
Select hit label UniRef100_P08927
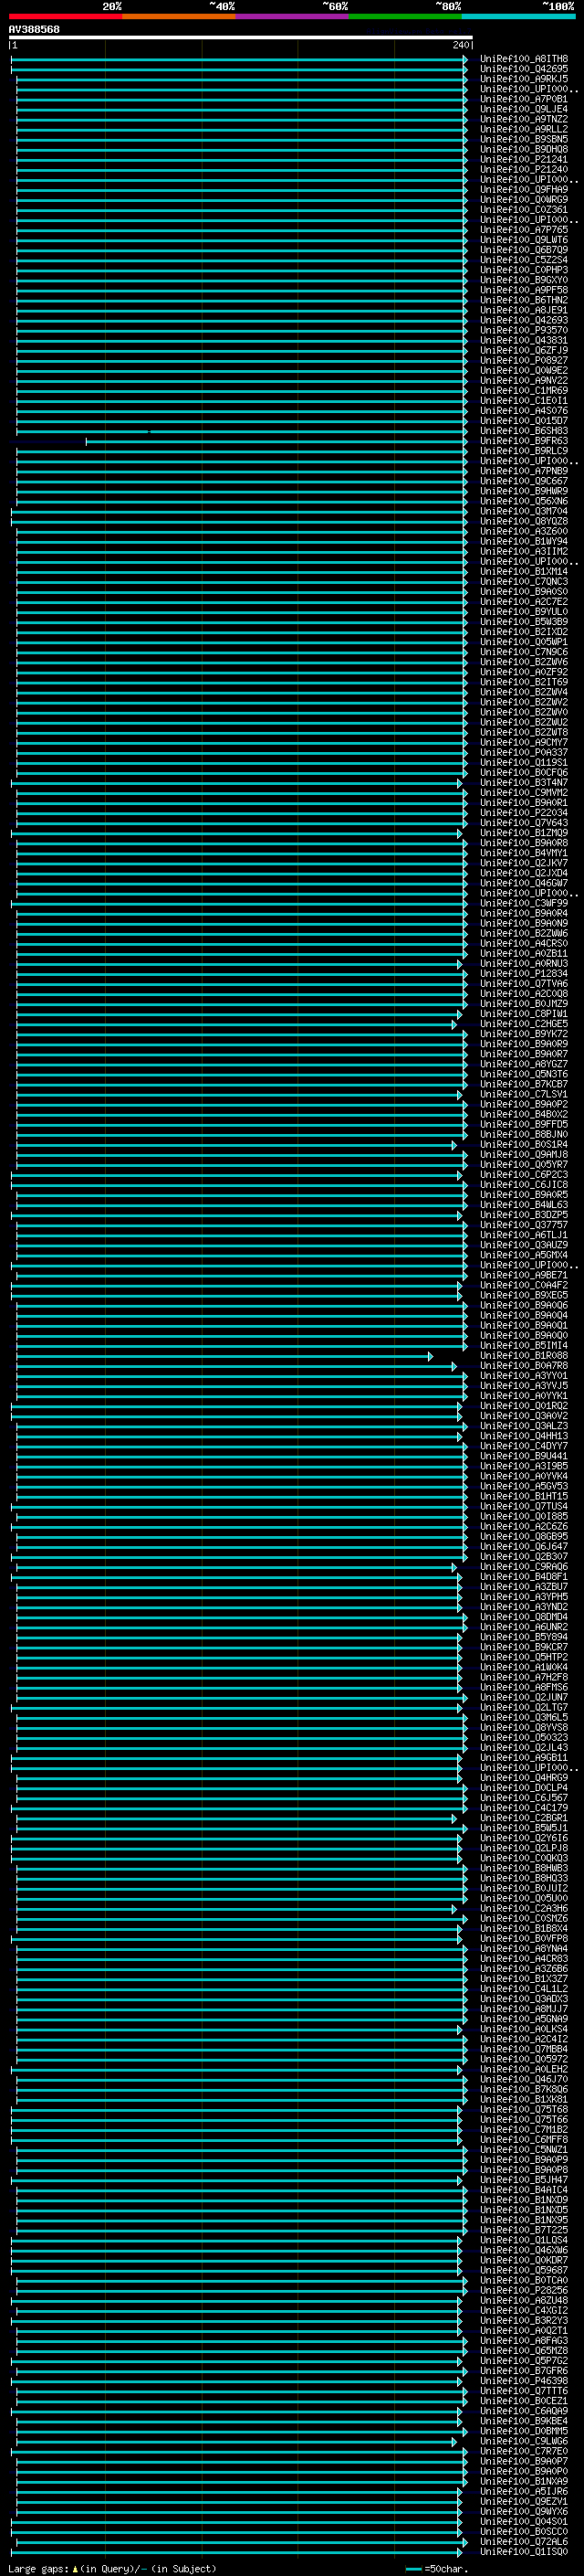[524, 360]
